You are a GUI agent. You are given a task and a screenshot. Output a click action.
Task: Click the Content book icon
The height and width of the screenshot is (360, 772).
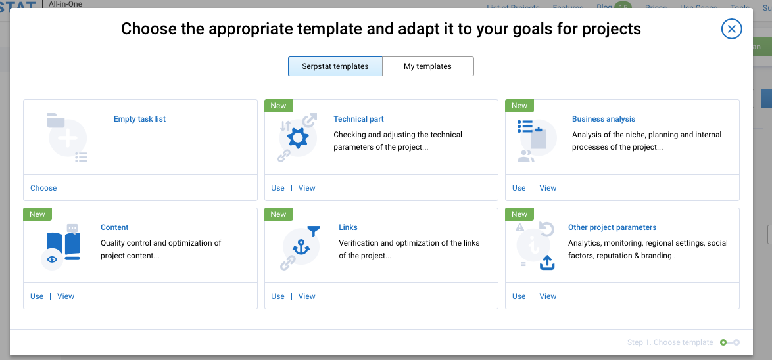(64, 246)
